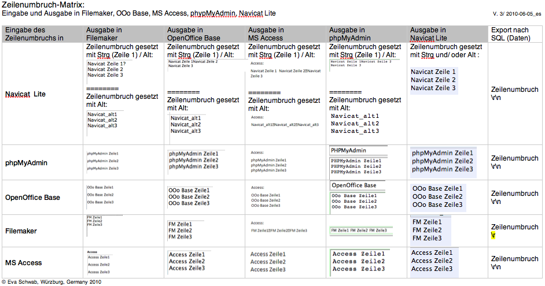Select "FM Zeile2" in OpenOffice Base column
The height and width of the screenshot is (286, 545).
pyautogui.click(x=180, y=231)
